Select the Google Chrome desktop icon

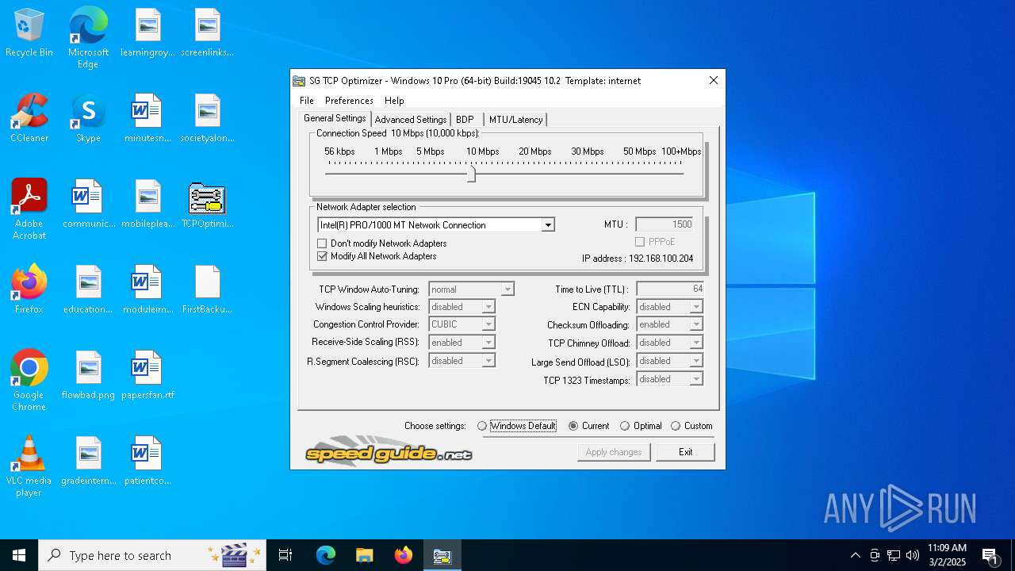(x=29, y=381)
